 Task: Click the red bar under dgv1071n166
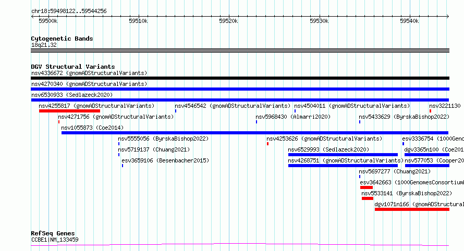[412, 209]
